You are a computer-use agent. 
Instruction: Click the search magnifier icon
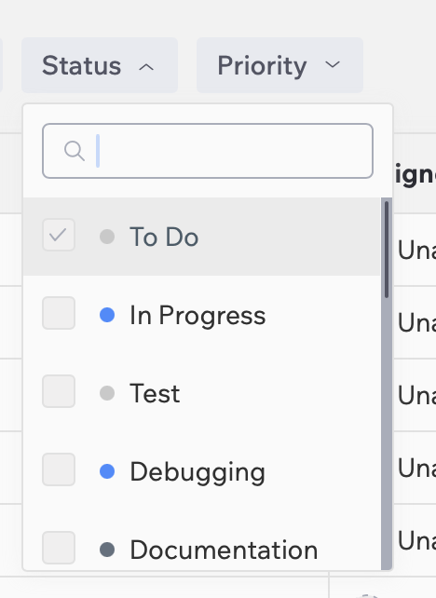tap(75, 151)
